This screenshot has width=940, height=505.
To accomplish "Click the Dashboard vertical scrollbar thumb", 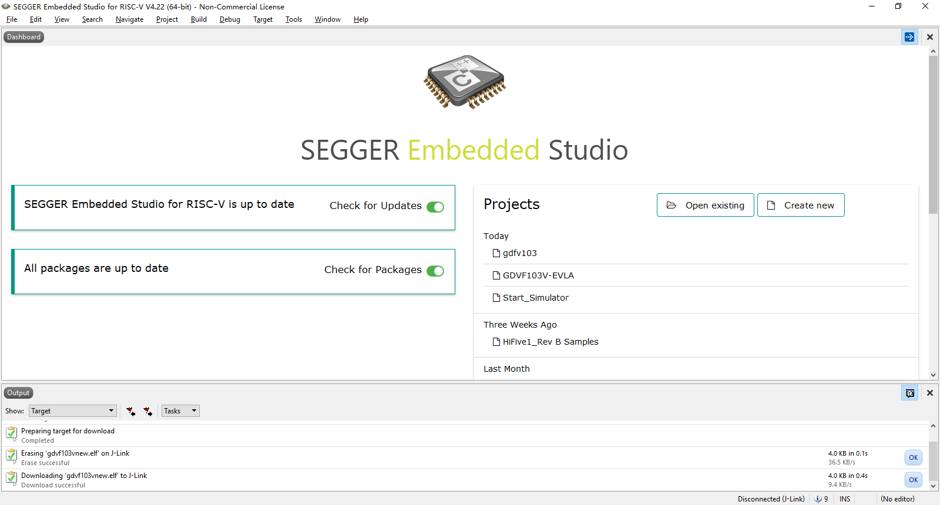I will point(933,134).
